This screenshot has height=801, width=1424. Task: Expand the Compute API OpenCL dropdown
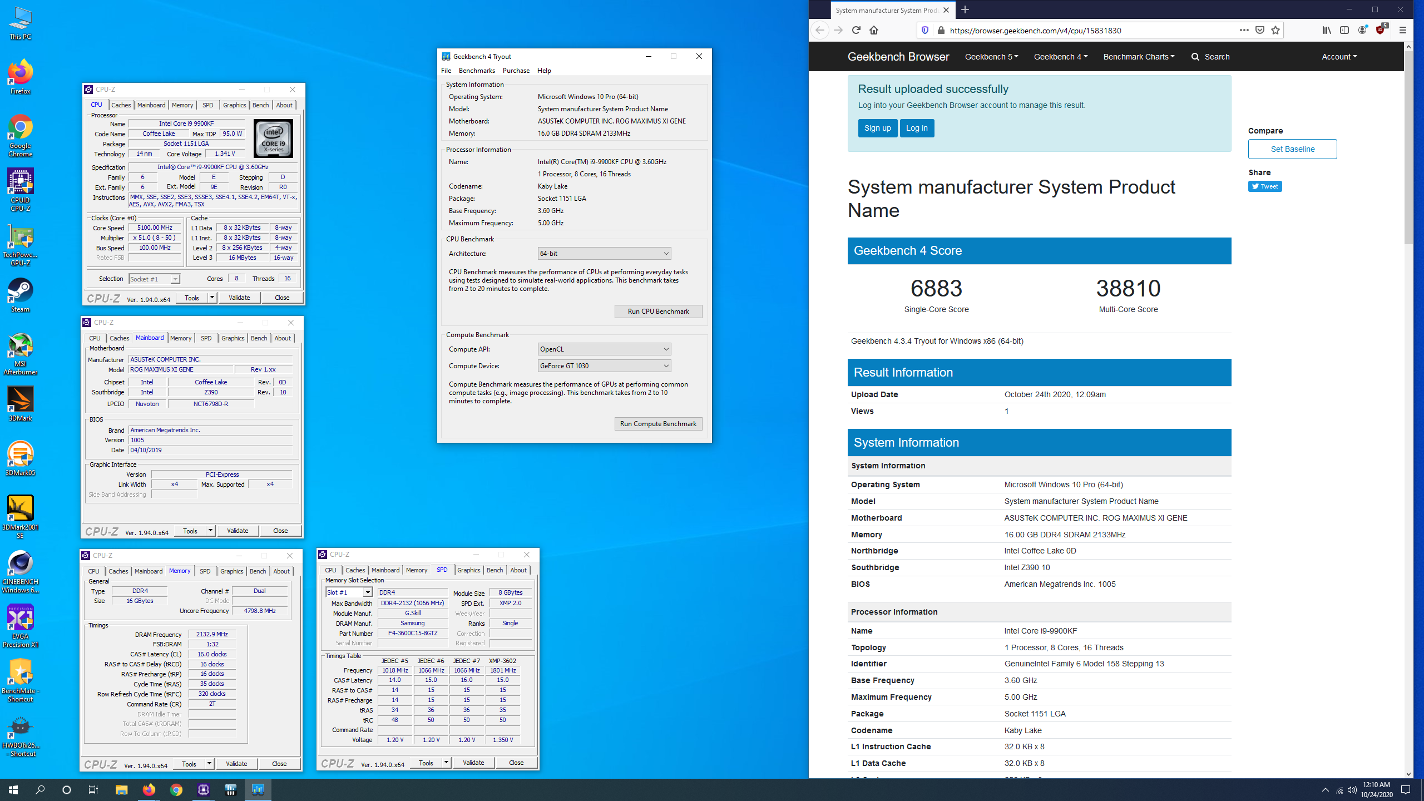(x=604, y=349)
